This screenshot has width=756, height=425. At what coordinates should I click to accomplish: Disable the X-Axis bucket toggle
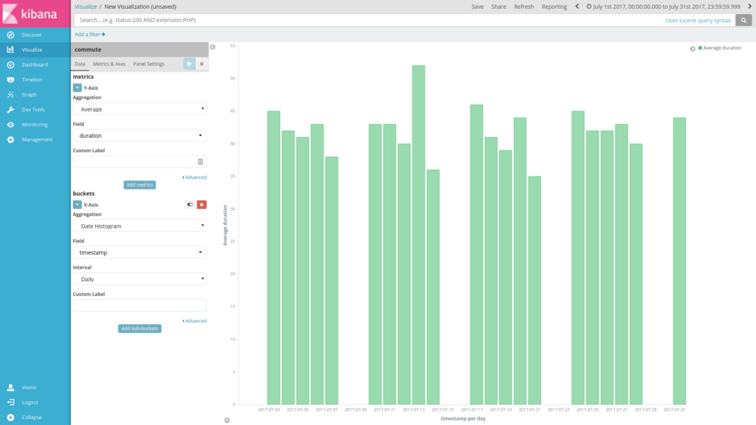[x=190, y=204]
